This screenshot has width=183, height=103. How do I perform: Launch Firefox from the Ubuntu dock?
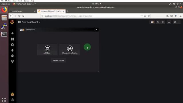4,9
